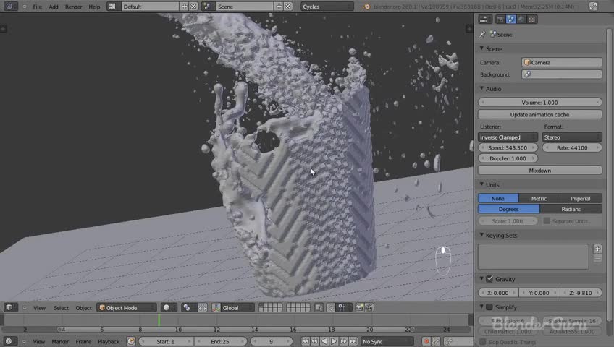Open viewport shading mode selector
The height and width of the screenshot is (347, 614).
169,307
